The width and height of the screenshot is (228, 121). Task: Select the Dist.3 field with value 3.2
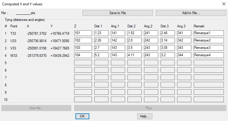point(168,55)
